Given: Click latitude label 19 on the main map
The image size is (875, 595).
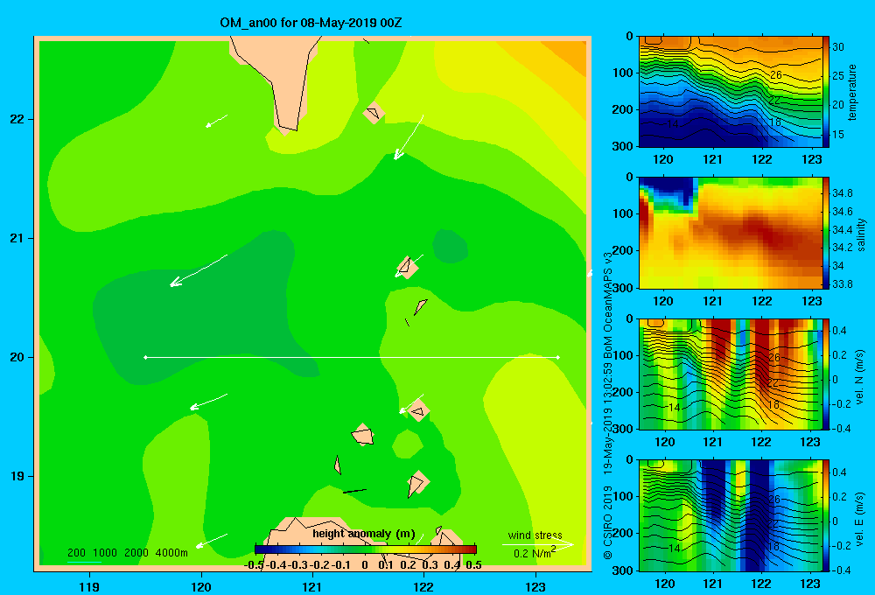Looking at the screenshot, I should 17,476.
